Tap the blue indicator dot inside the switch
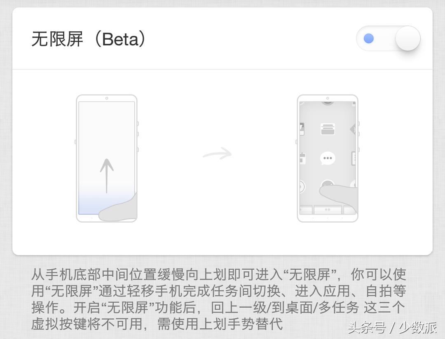 370,38
